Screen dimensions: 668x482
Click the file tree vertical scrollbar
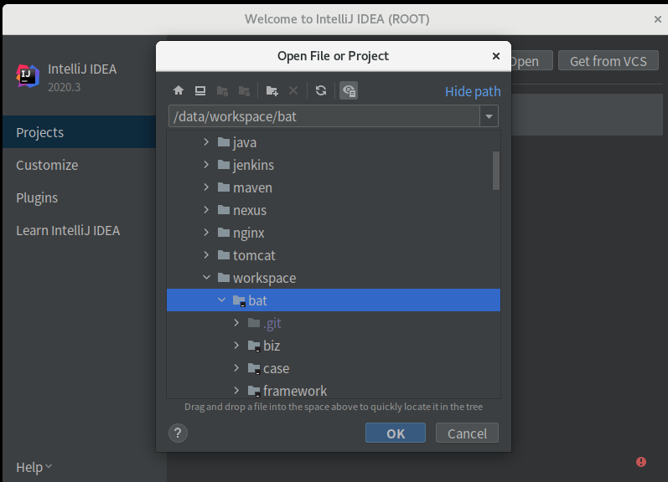(496, 171)
